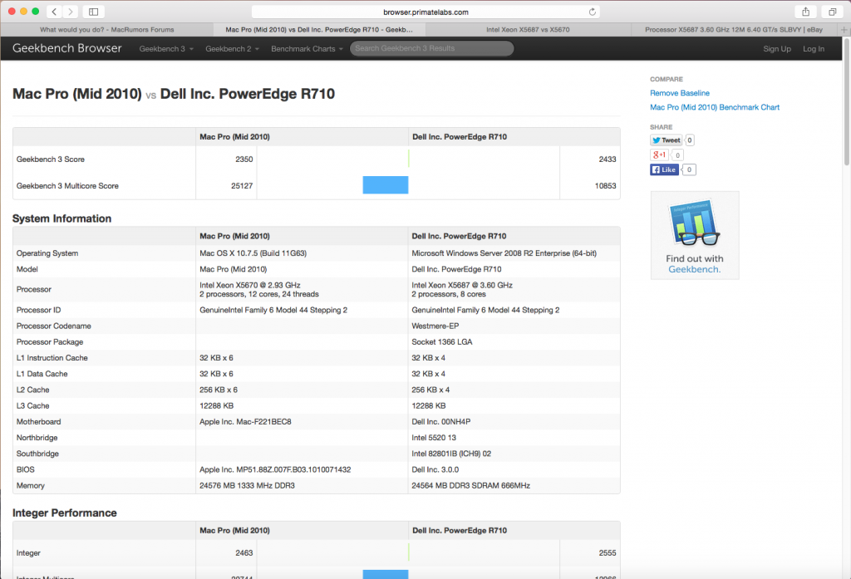Click Intel Xeon X5687 @ 3.60 GHz cell

pyautogui.click(x=462, y=285)
